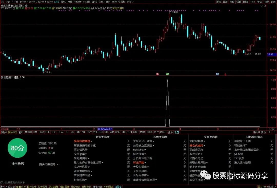This screenshot has height=188, width=277.
Task: Select the 指标A tab
Action: tap(4, 132)
